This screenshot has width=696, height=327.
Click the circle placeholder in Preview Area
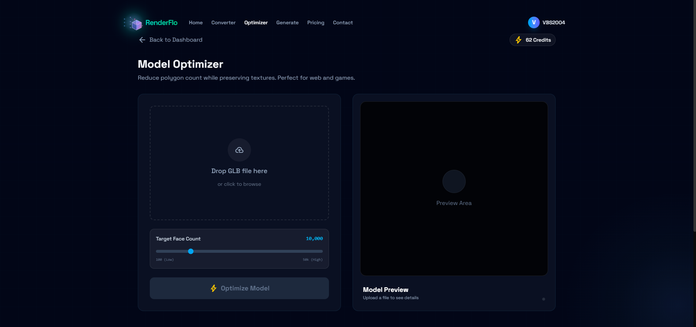[x=454, y=181]
